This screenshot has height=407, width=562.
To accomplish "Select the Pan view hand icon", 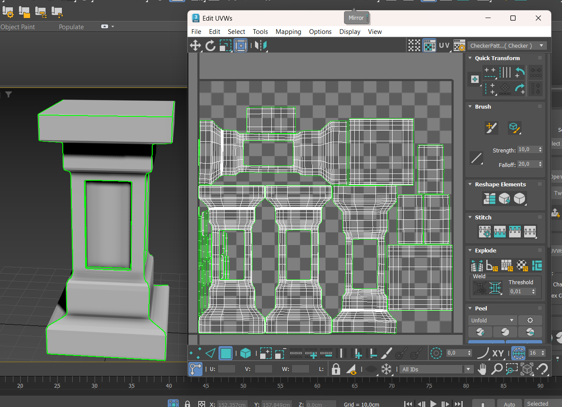I will tap(482, 369).
